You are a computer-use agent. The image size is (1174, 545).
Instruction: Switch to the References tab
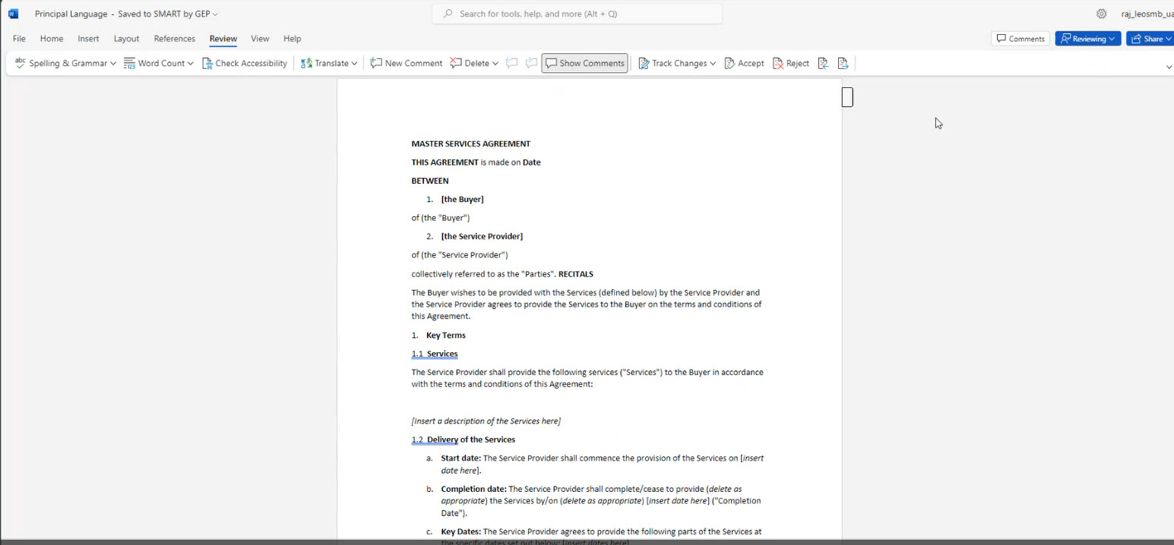(174, 39)
